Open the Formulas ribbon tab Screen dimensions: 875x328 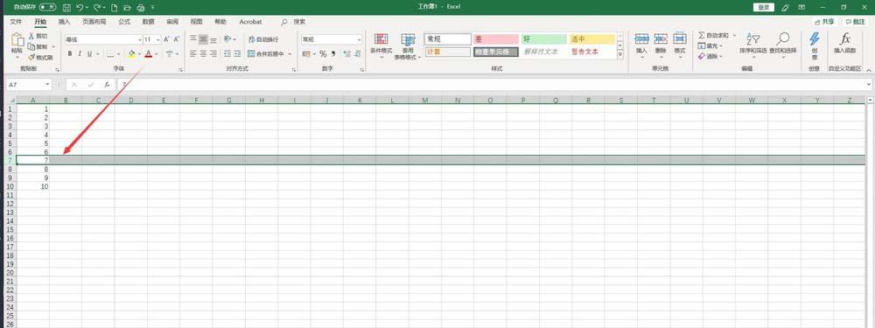click(x=124, y=22)
